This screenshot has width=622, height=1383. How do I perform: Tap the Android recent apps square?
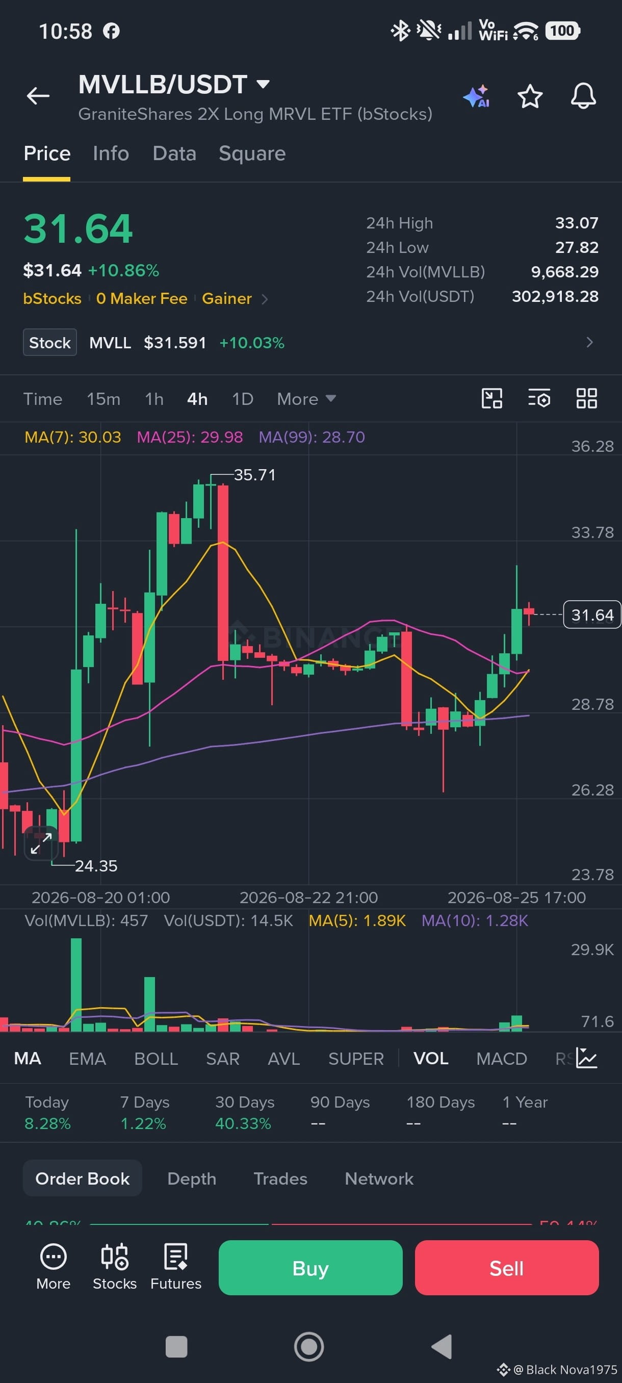(176, 1346)
